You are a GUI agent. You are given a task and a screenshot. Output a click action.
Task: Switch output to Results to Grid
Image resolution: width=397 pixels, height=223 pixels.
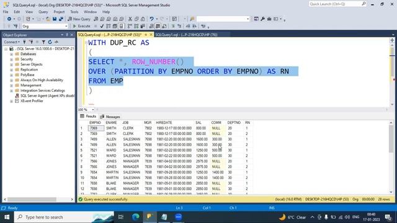pos(158,26)
